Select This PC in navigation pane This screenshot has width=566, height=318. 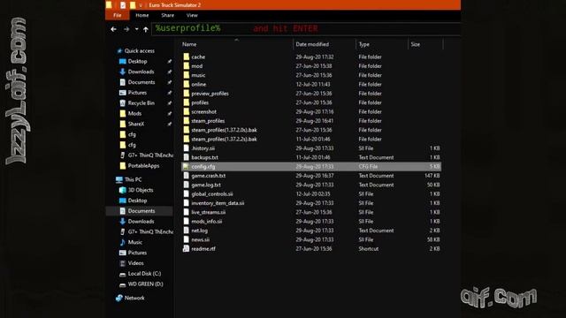[x=133, y=179]
